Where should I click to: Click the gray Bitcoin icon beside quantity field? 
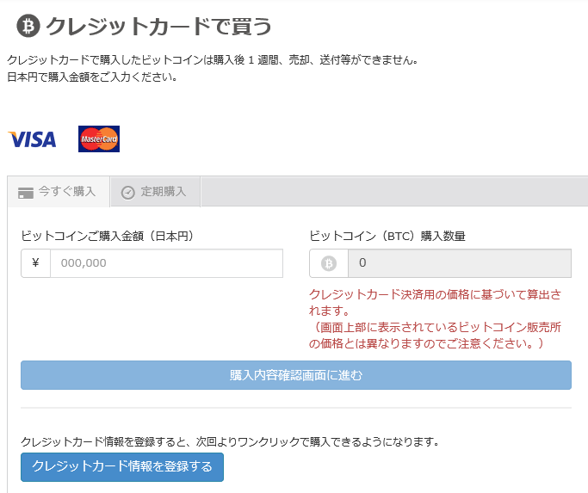[328, 263]
